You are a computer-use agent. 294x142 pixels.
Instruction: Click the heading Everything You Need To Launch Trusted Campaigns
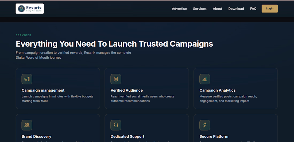pyautogui.click(x=114, y=44)
